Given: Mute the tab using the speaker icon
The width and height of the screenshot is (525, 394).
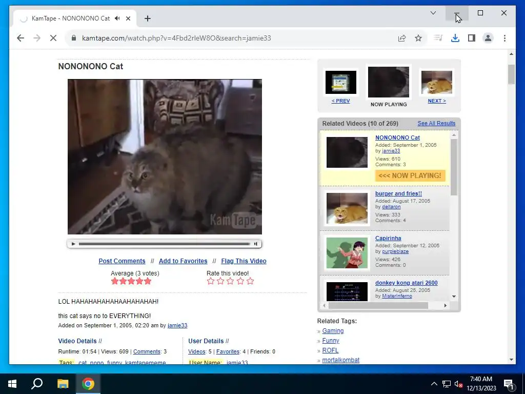Looking at the screenshot, I should [117, 18].
